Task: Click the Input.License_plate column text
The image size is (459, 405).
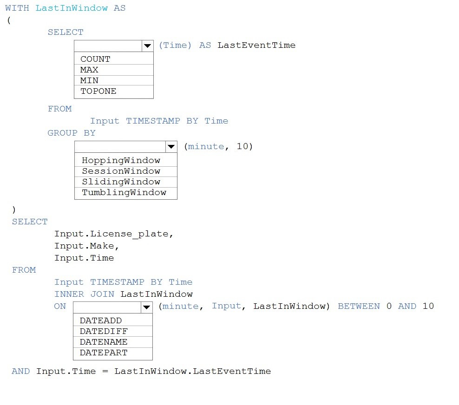Action: pyautogui.click(x=114, y=234)
